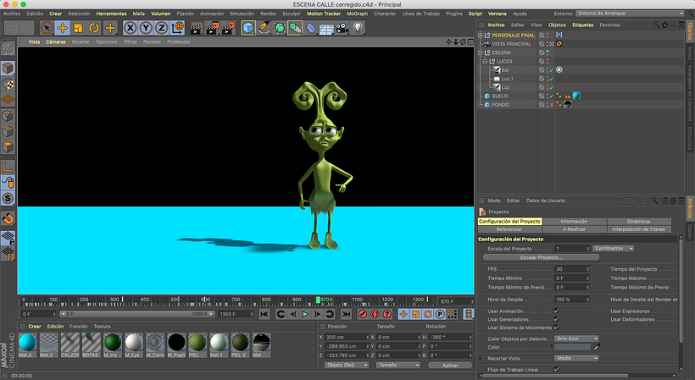Select the M_Pupil material thumbnail
Image resolution: width=695 pixels, height=380 pixels.
click(176, 345)
